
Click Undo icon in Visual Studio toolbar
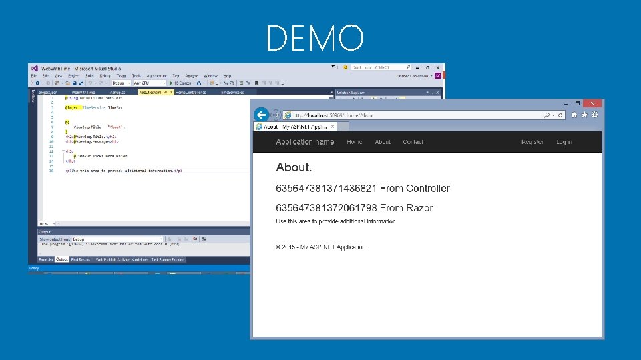click(90, 83)
